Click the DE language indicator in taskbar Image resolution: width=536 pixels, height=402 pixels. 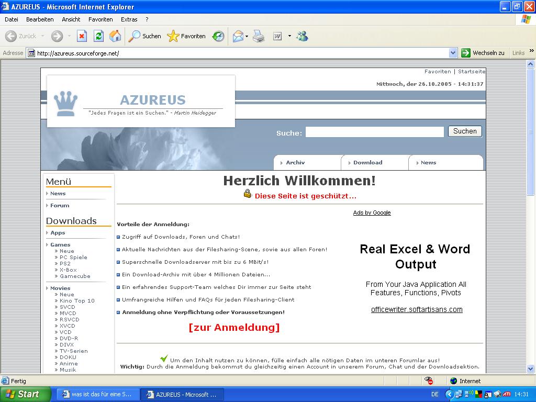[x=435, y=394]
